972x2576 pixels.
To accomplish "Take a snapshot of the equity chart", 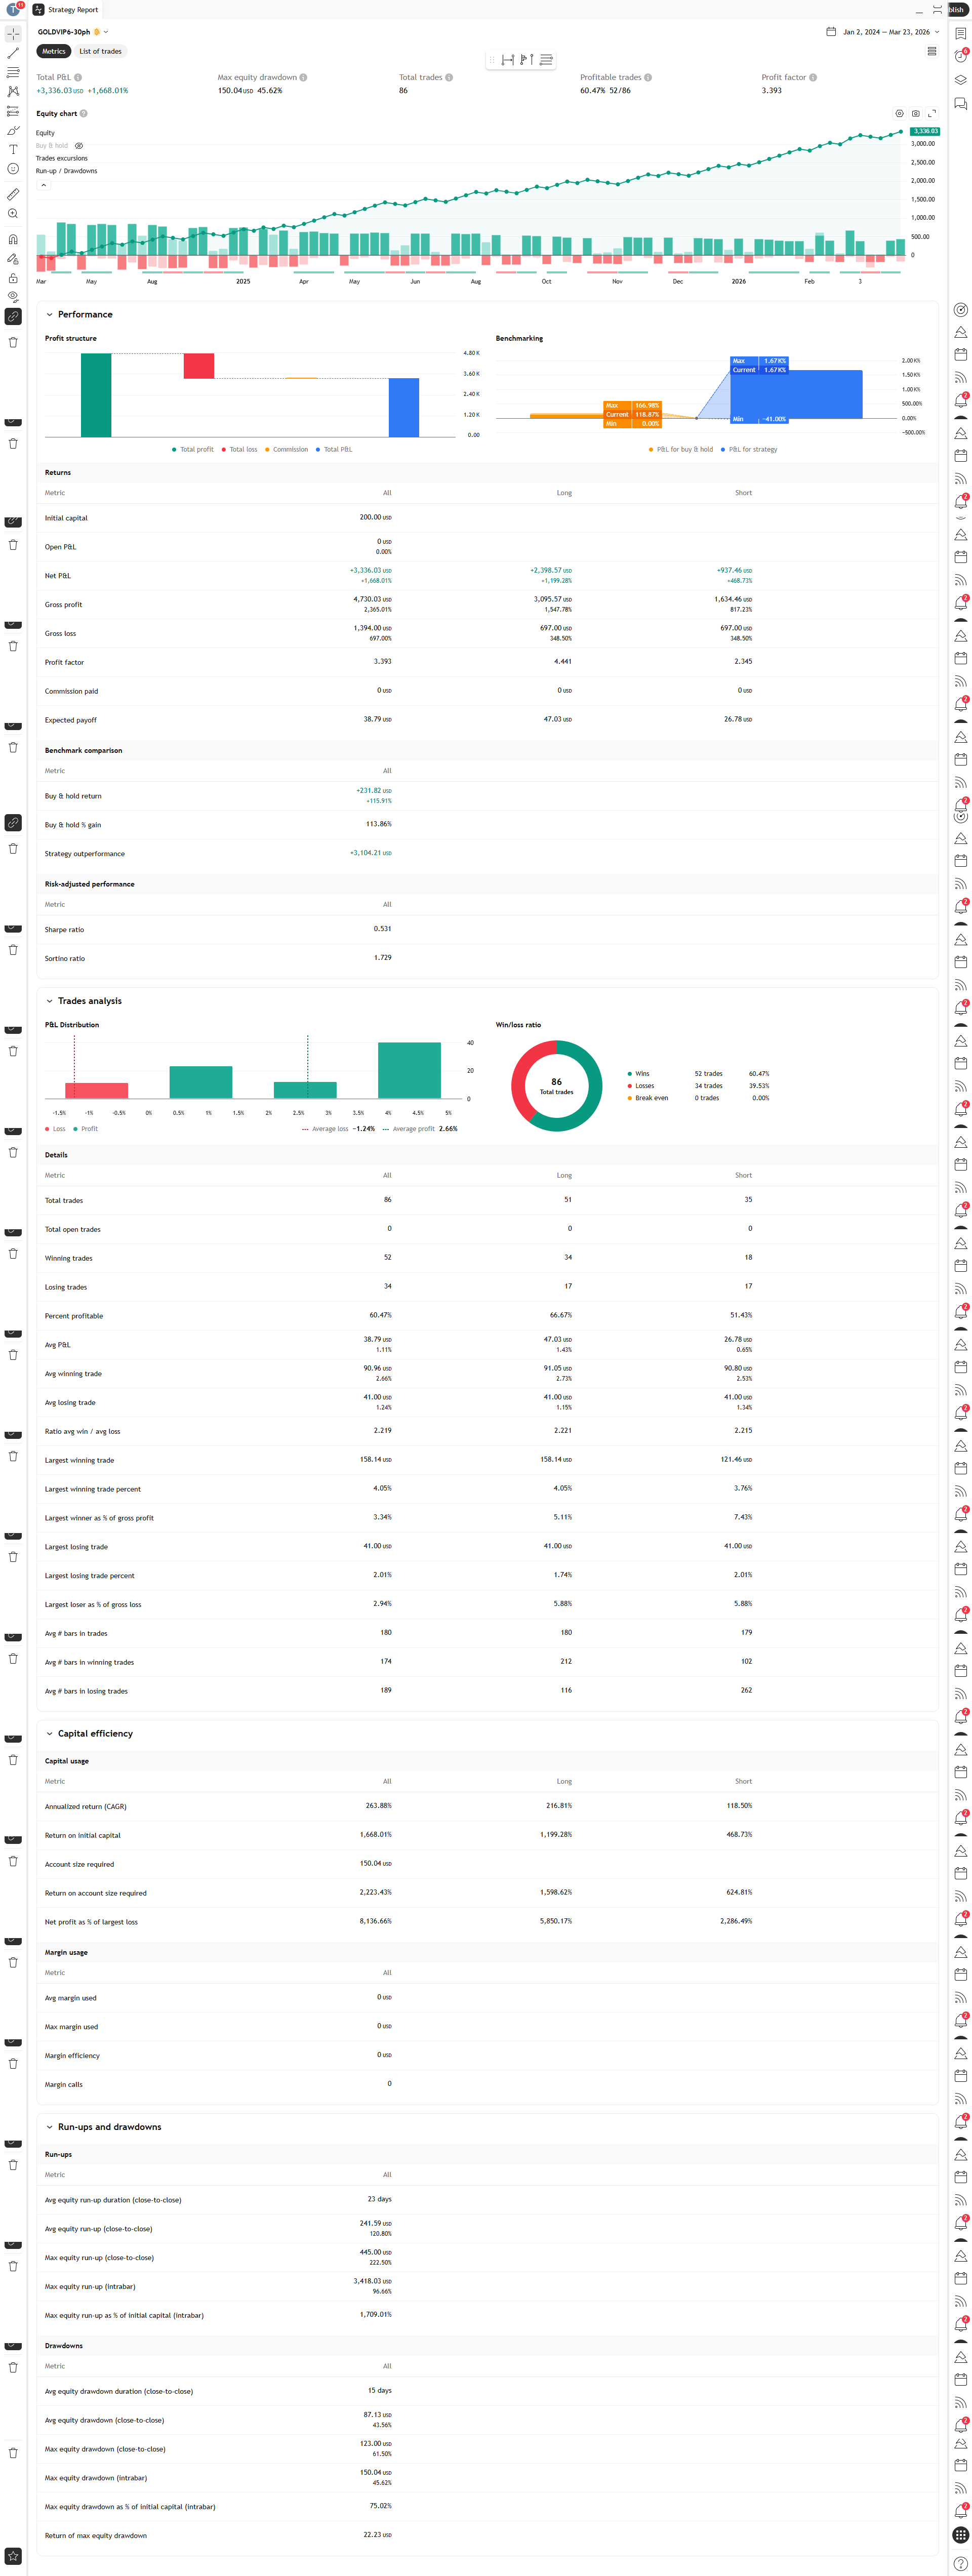I will [915, 113].
